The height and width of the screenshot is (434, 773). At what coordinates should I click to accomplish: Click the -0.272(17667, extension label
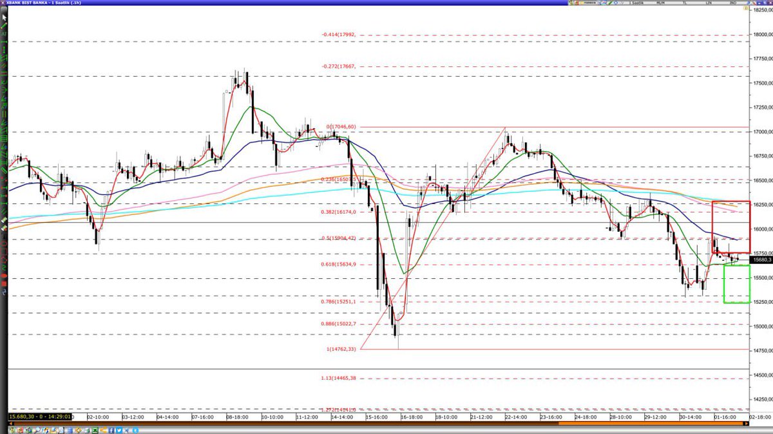click(338, 66)
